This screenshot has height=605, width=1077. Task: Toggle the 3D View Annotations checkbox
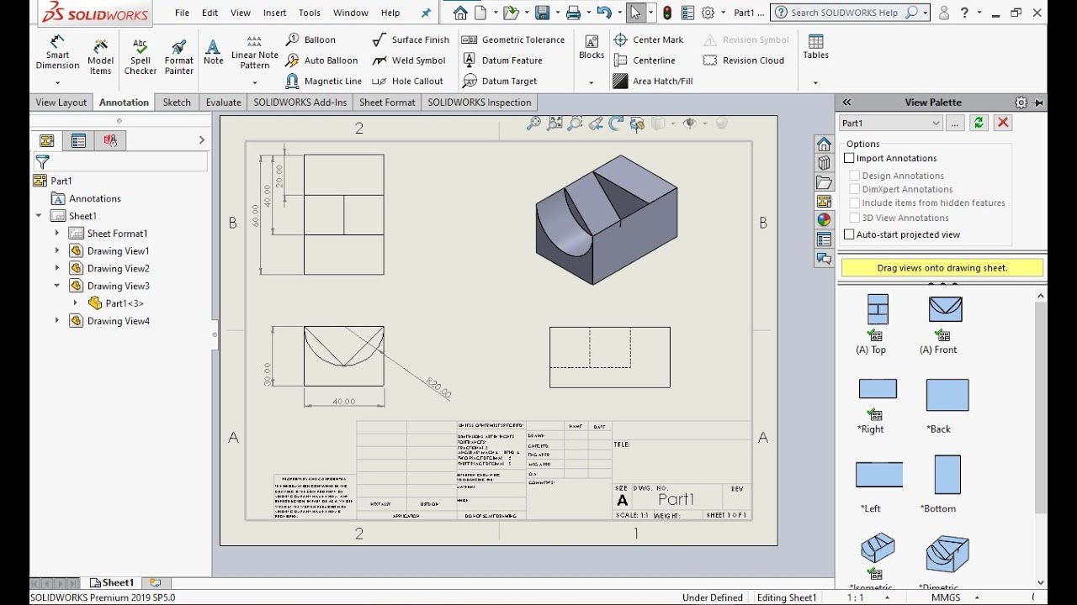[855, 218]
